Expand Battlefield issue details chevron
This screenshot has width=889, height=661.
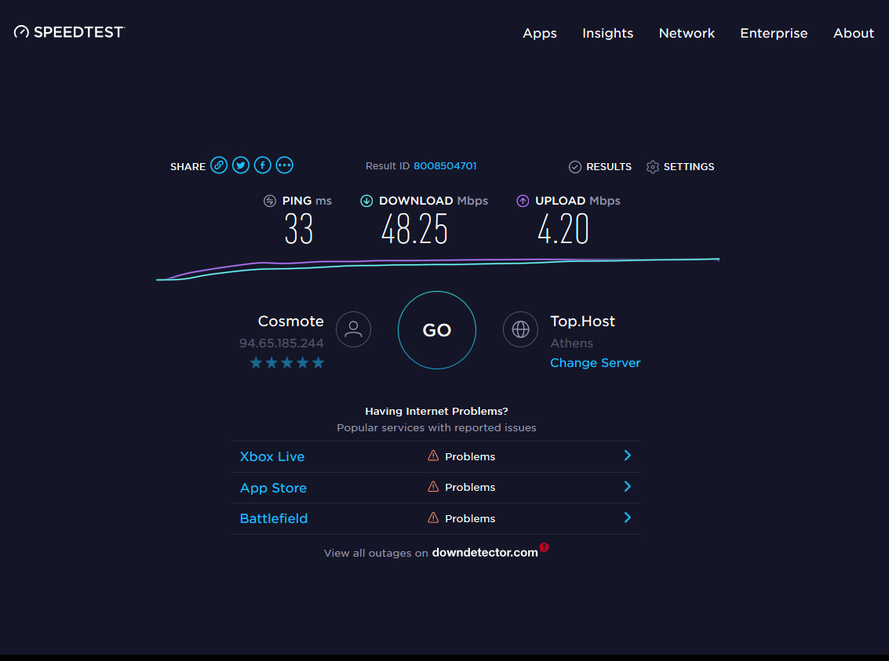point(628,518)
